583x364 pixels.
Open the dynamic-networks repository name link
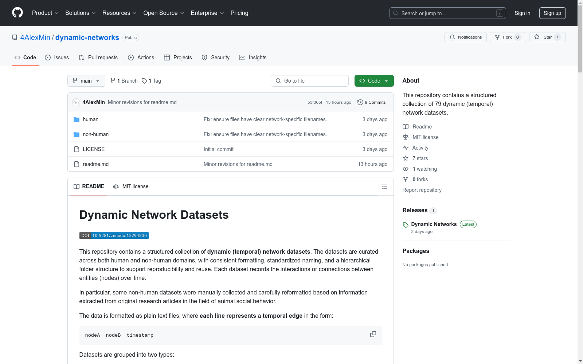tap(87, 37)
